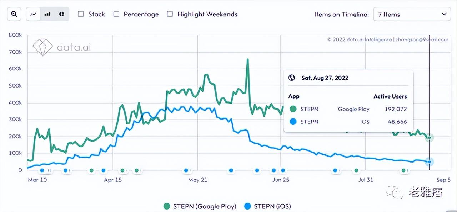The image size is (457, 212).
Task: Click the globe icon in the tooltip
Action: (x=292, y=78)
